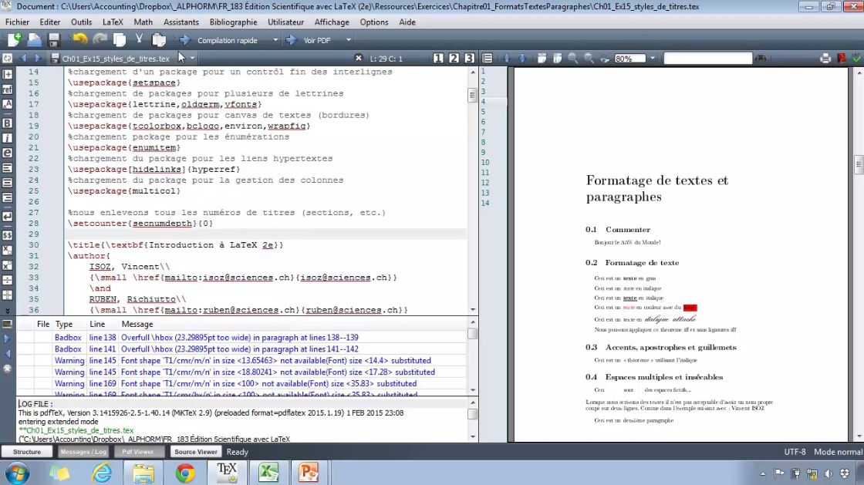Redo the last undone edit
Viewport: 864px width, 485px height.
click(100, 39)
